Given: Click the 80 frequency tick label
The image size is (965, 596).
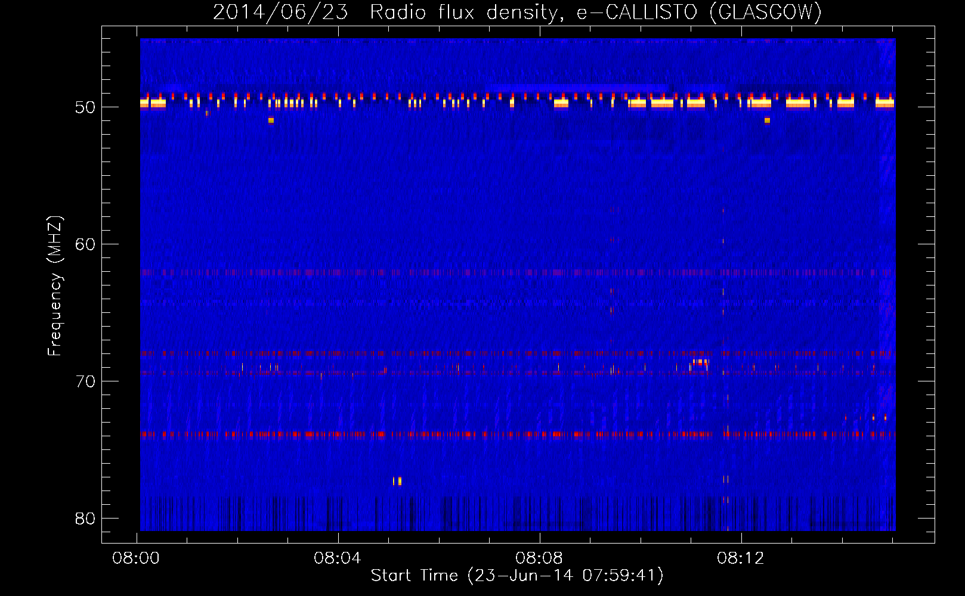Looking at the screenshot, I should coord(85,519).
